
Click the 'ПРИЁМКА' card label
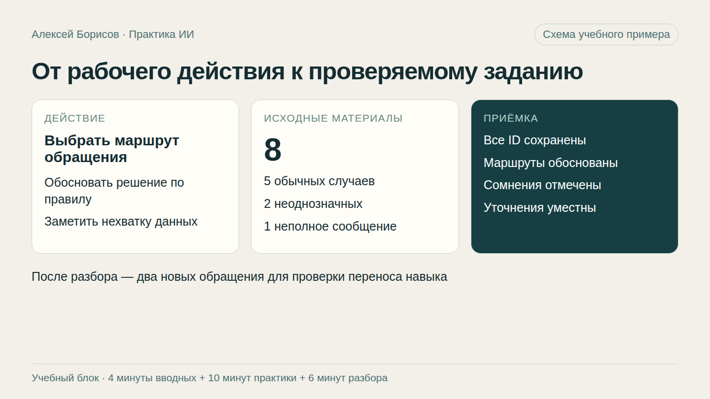511,118
